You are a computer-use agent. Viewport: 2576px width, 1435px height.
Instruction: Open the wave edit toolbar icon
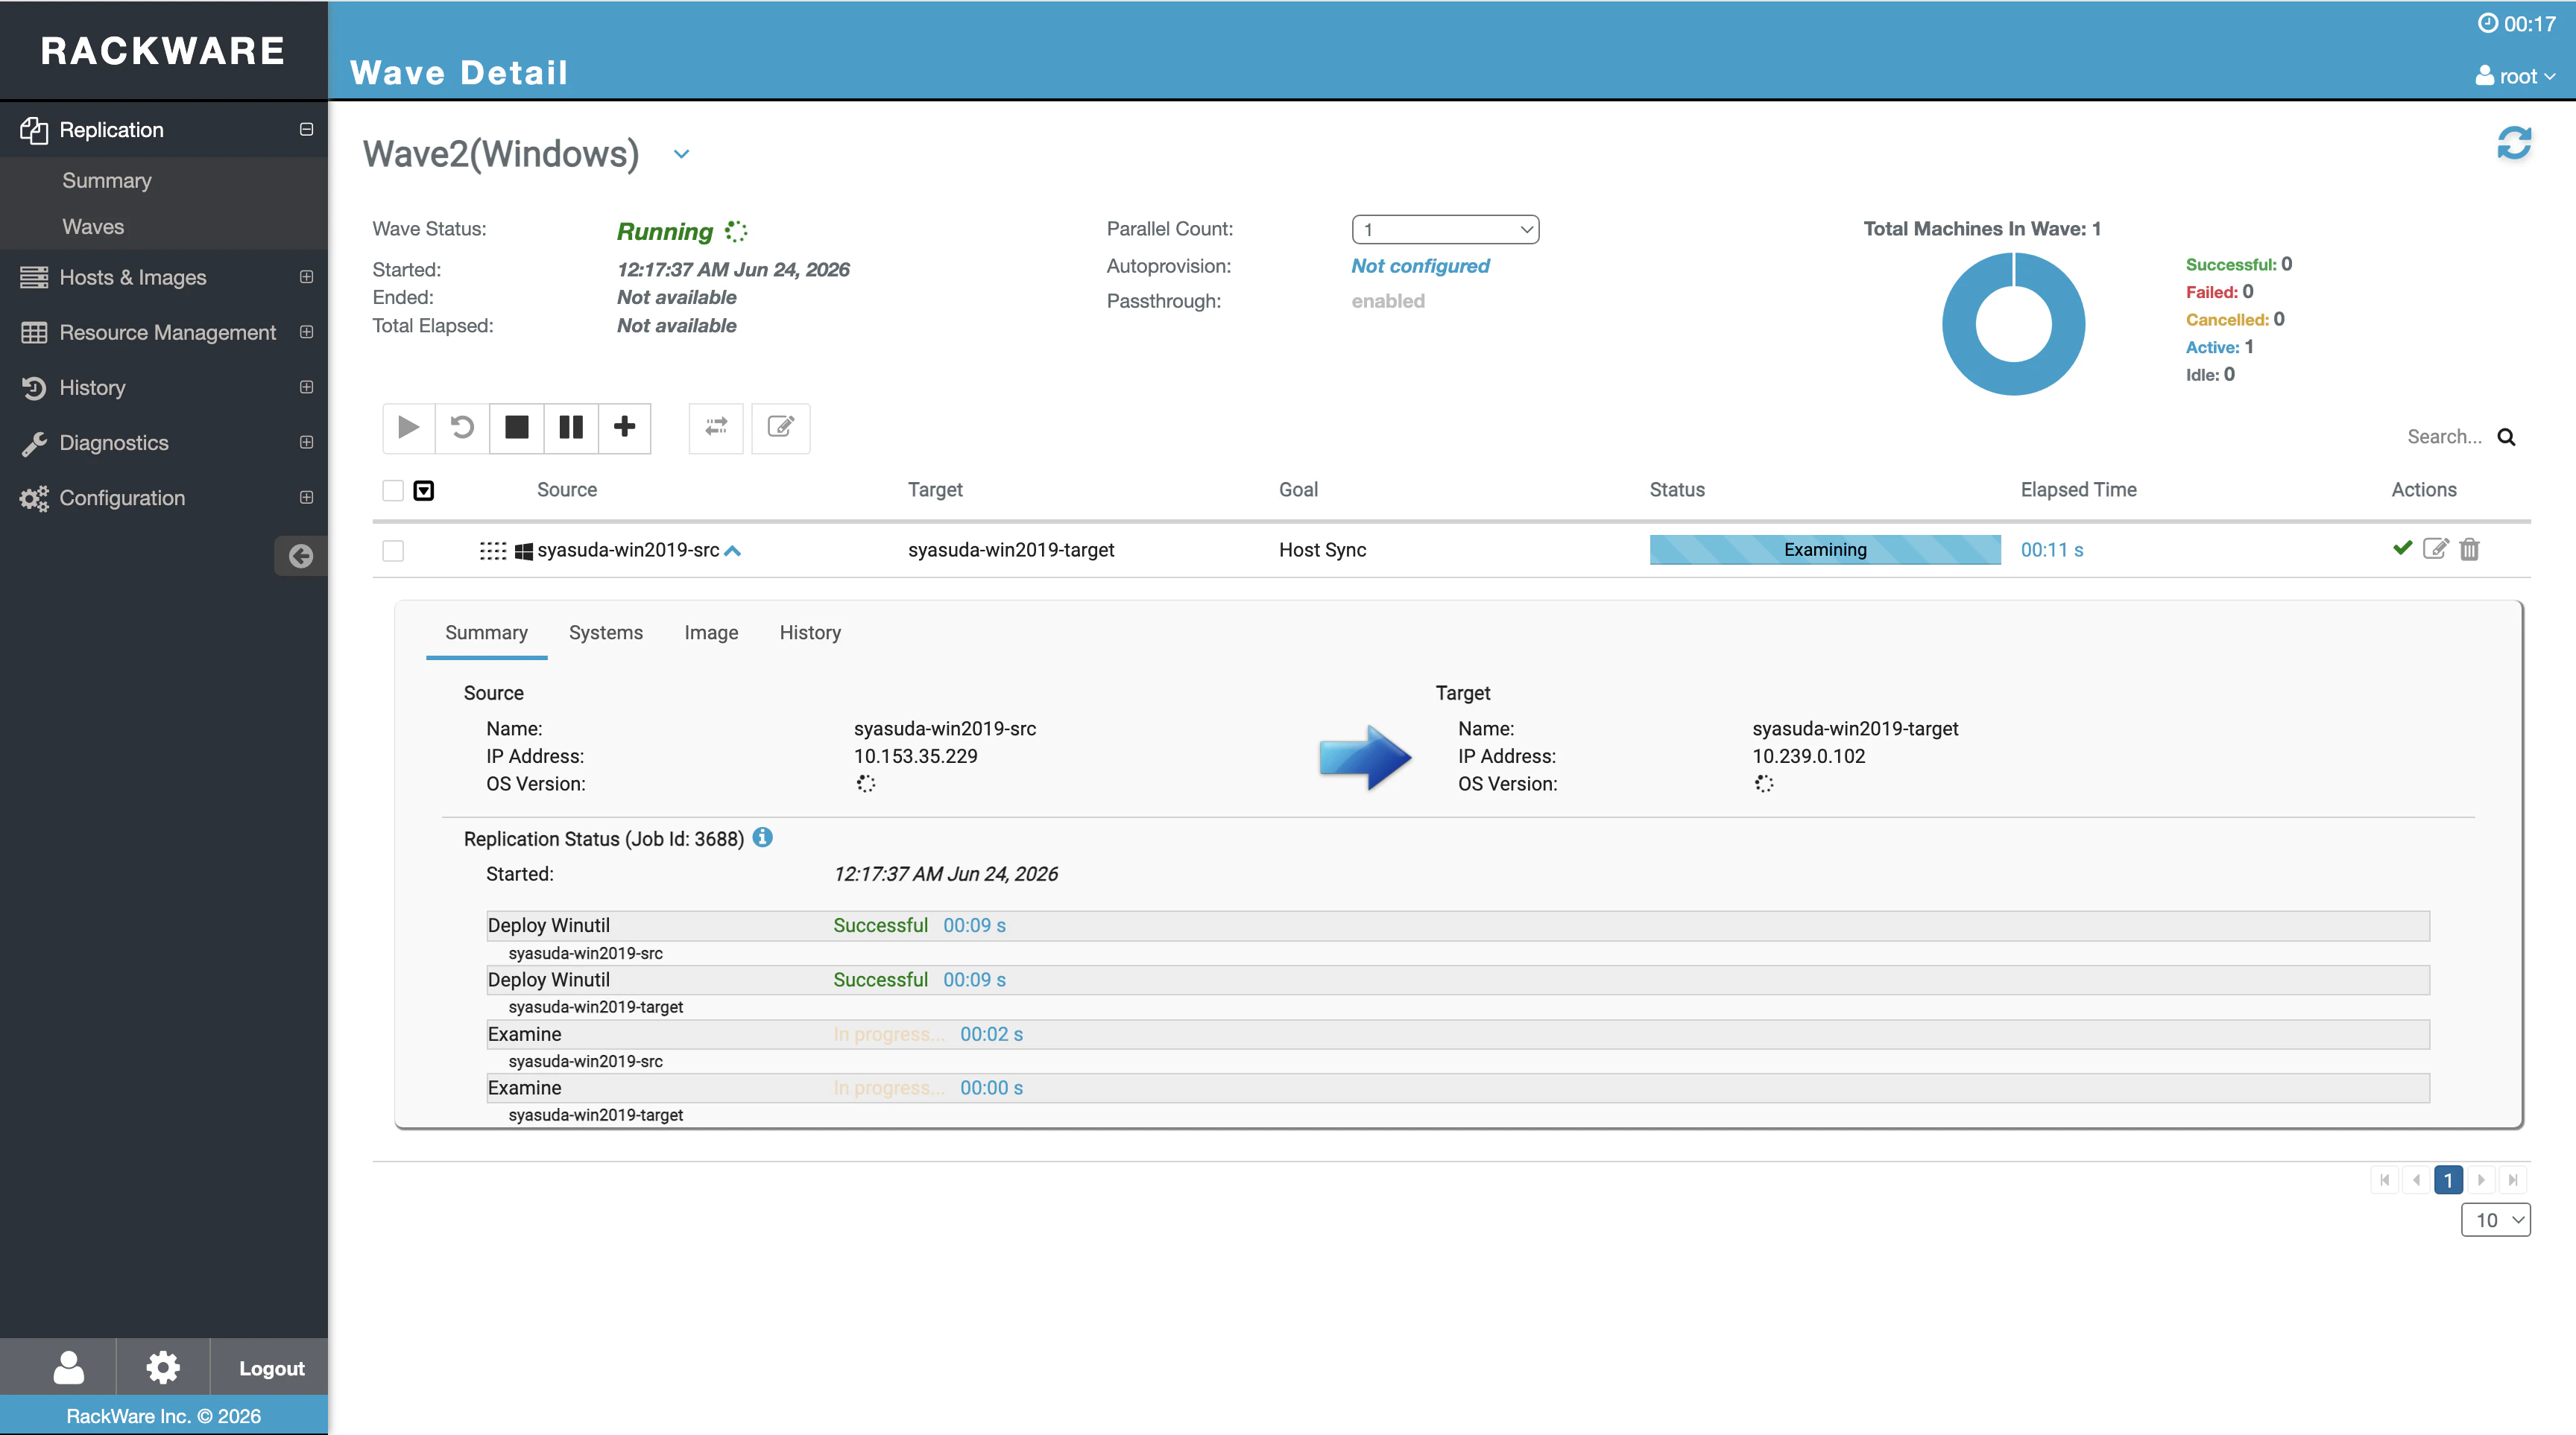780,428
